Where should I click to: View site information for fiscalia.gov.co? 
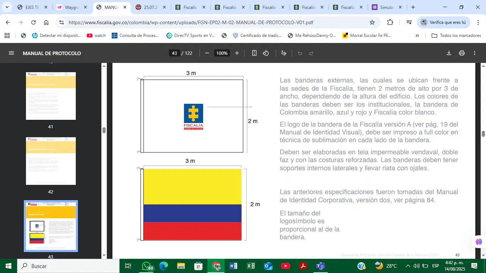[x=62, y=22]
